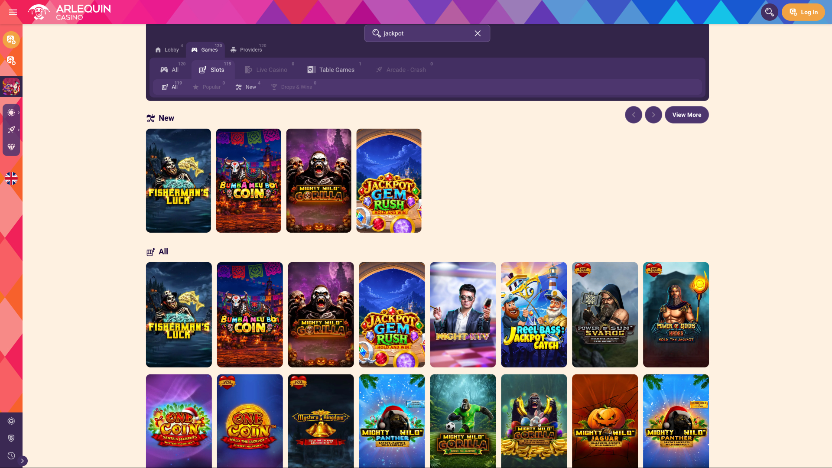Click the Log In button

[x=803, y=12]
